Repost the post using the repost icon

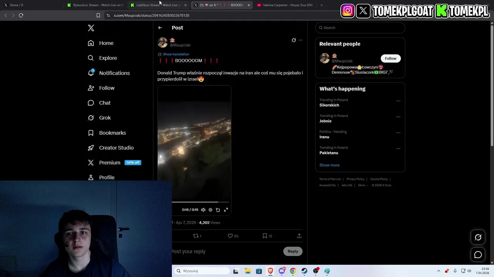click(x=197, y=236)
